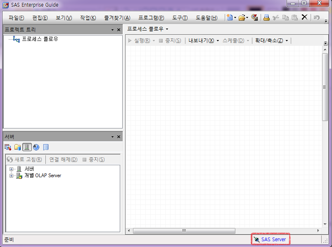The height and width of the screenshot is (247, 332).
Task: Click the process flow tree node icon
Action: tap(17, 39)
